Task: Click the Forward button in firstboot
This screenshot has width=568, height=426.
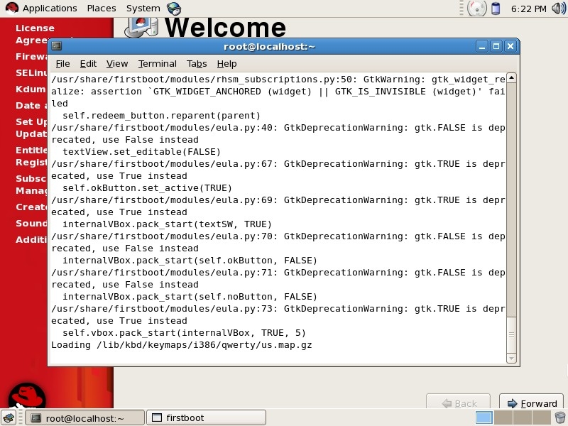Action: pos(531,403)
